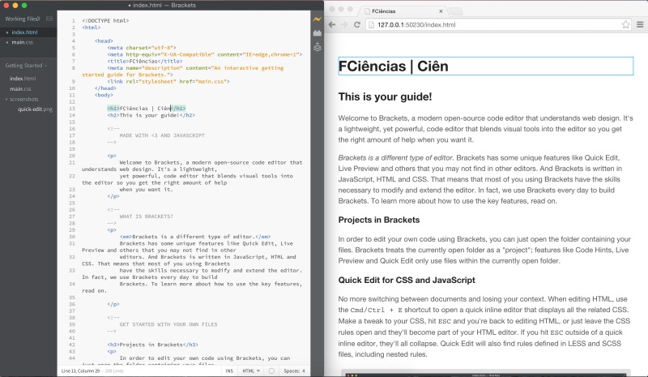The height and width of the screenshot is (377, 648).
Task: Open the Extension Manager brick icon
Action: click(317, 33)
